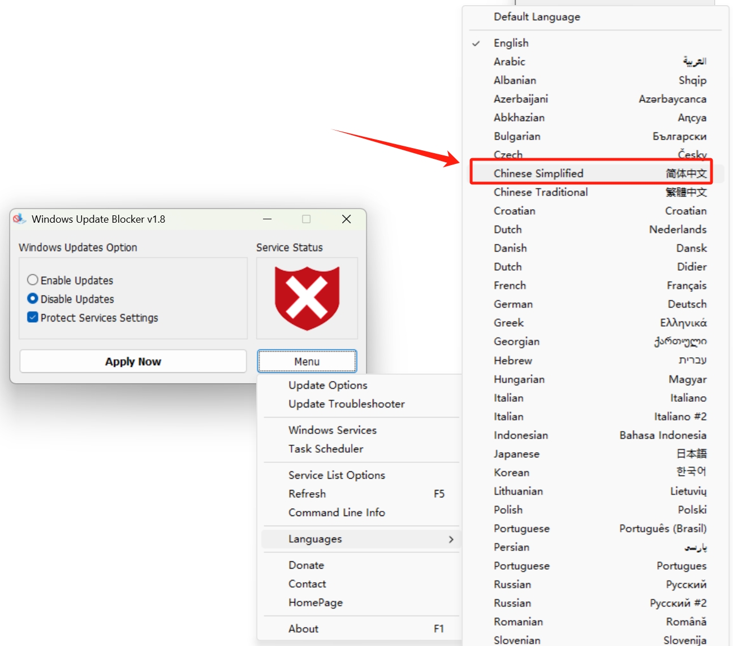Click the red shield service status icon

tap(307, 298)
